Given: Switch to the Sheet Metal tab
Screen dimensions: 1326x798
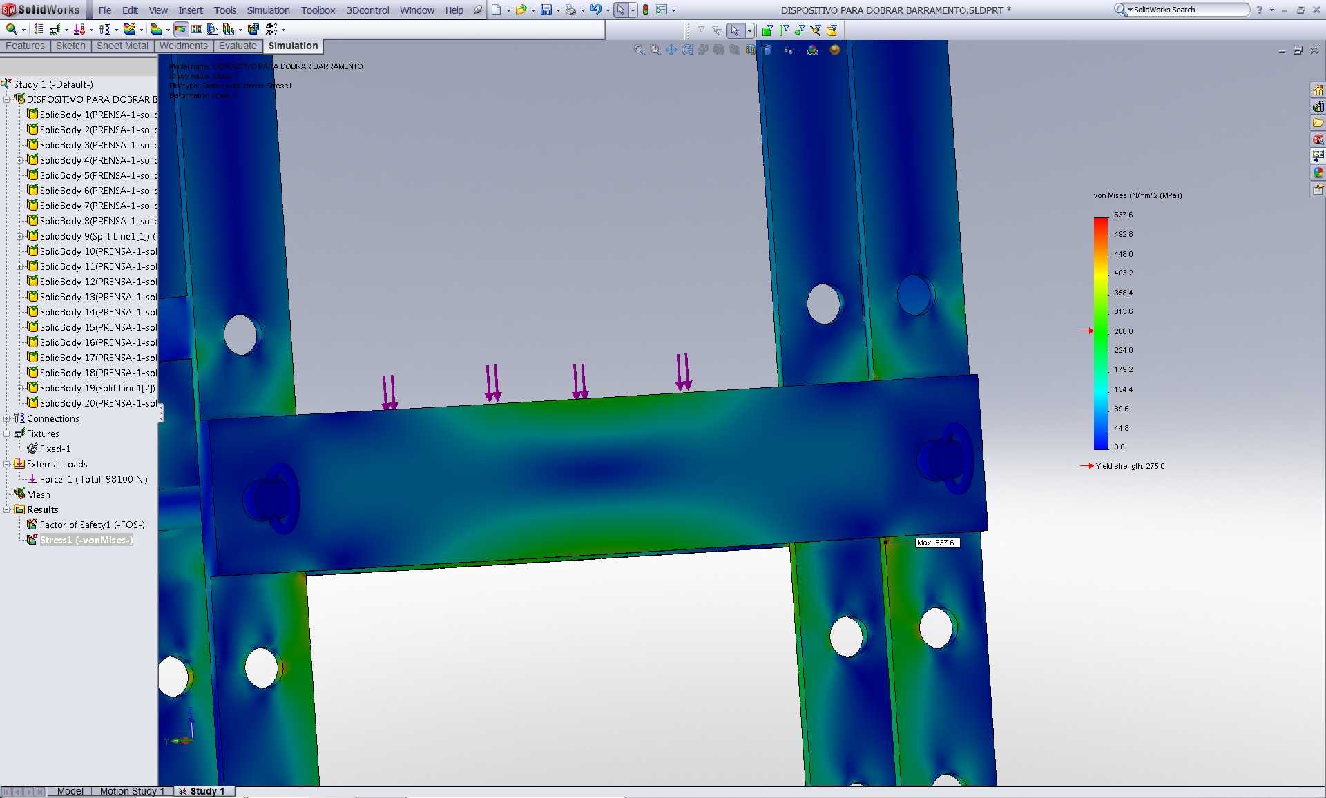Looking at the screenshot, I should tap(122, 46).
